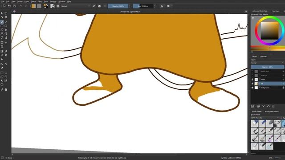Viewport: 285px width, 160px height.
Task: Open an existing file from toolbar
Action: coord(9,6)
